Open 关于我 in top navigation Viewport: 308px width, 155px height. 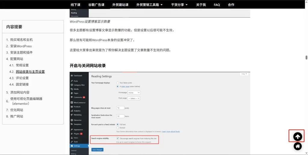201,5
